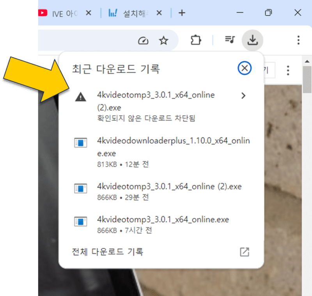Open 4kvideodownloaderplus_1.10.0 download entry
Viewport: 312px width, 296px height.
pos(173,148)
